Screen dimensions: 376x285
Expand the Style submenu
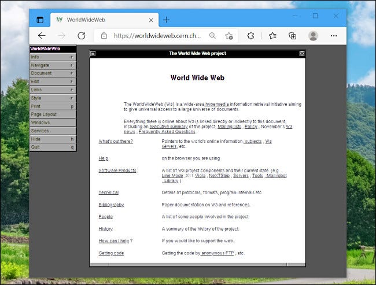pos(53,98)
